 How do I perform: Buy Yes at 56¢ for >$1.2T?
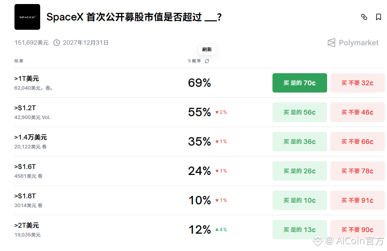coord(299,112)
